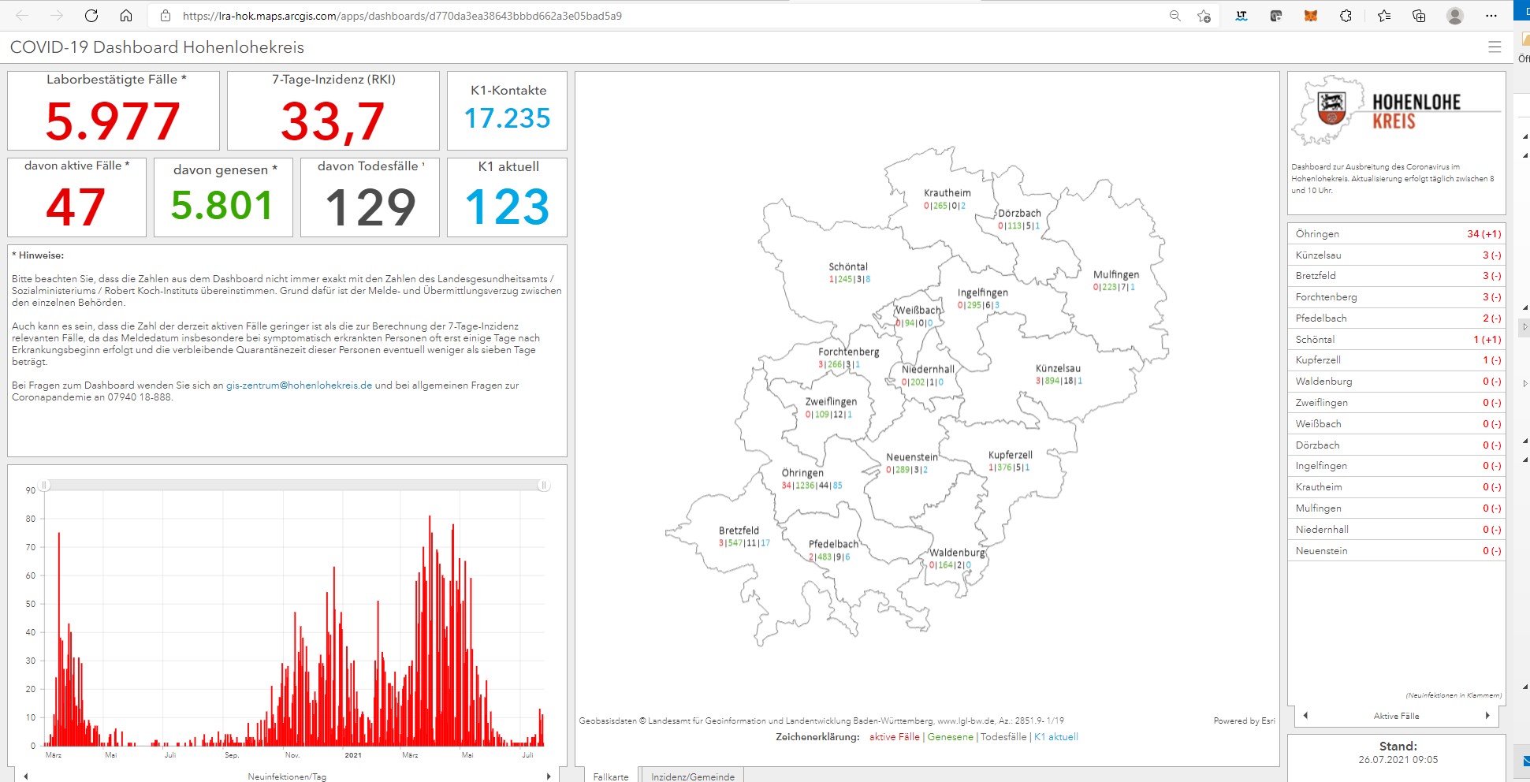Click the browser address bar URL

pos(402,16)
